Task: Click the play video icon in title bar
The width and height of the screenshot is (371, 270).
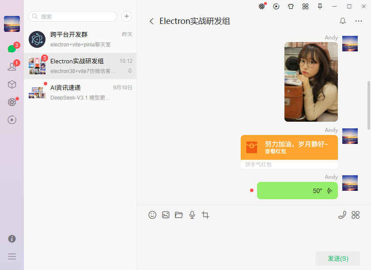Action: pyautogui.click(x=276, y=6)
